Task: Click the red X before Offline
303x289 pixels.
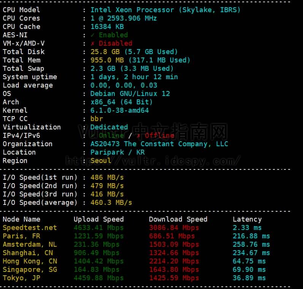Action: (x=139, y=136)
